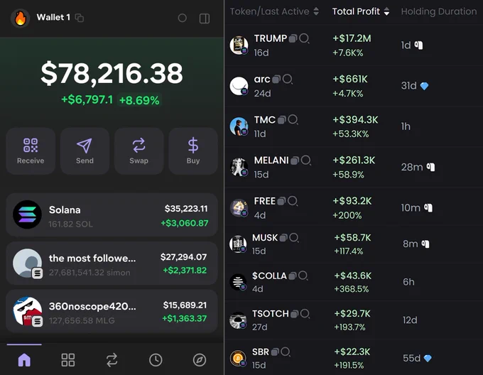Viewport: 483px width, 375px height.
Task: Click the +$93.2K FREE profit value
Action: (352, 201)
